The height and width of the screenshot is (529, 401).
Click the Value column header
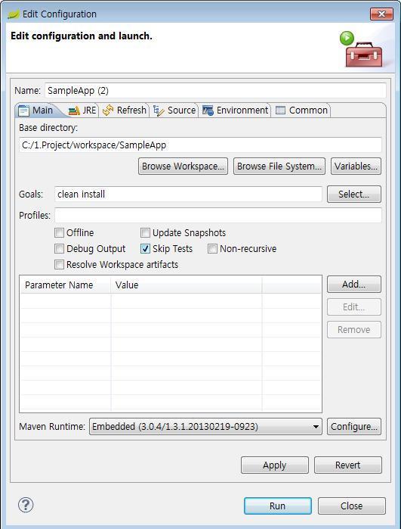(x=187, y=285)
